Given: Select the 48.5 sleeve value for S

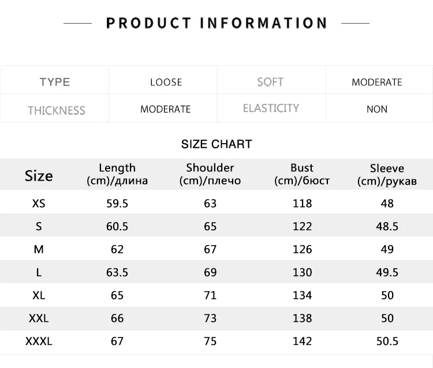Looking at the screenshot, I should coord(387,227).
